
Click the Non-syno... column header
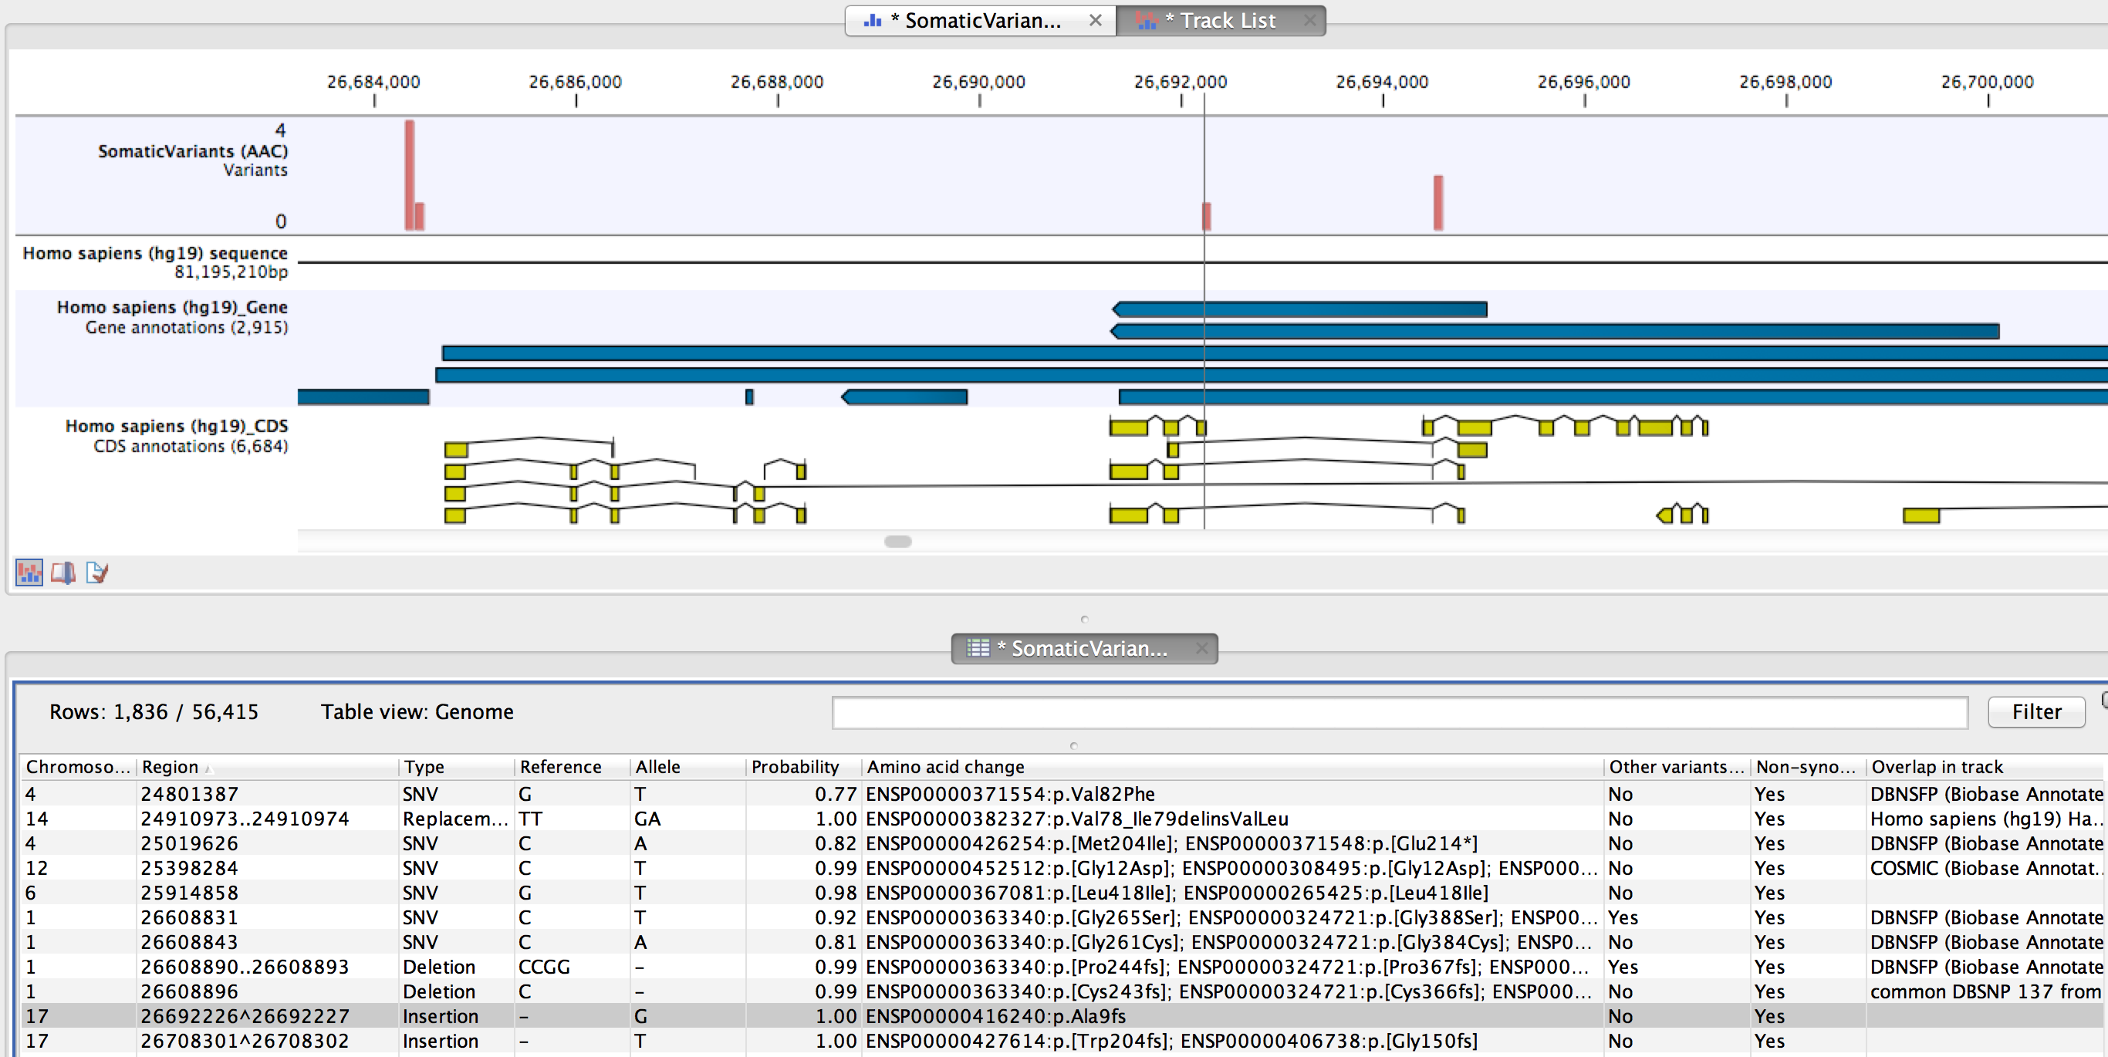(1808, 767)
